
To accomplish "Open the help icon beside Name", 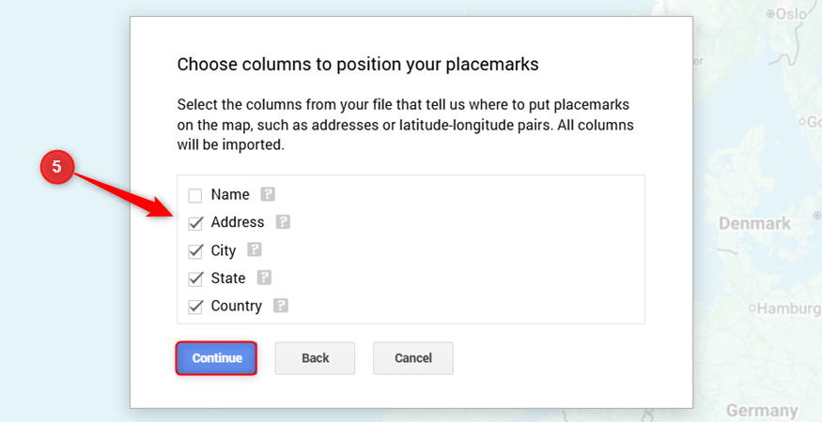I will coord(268,194).
